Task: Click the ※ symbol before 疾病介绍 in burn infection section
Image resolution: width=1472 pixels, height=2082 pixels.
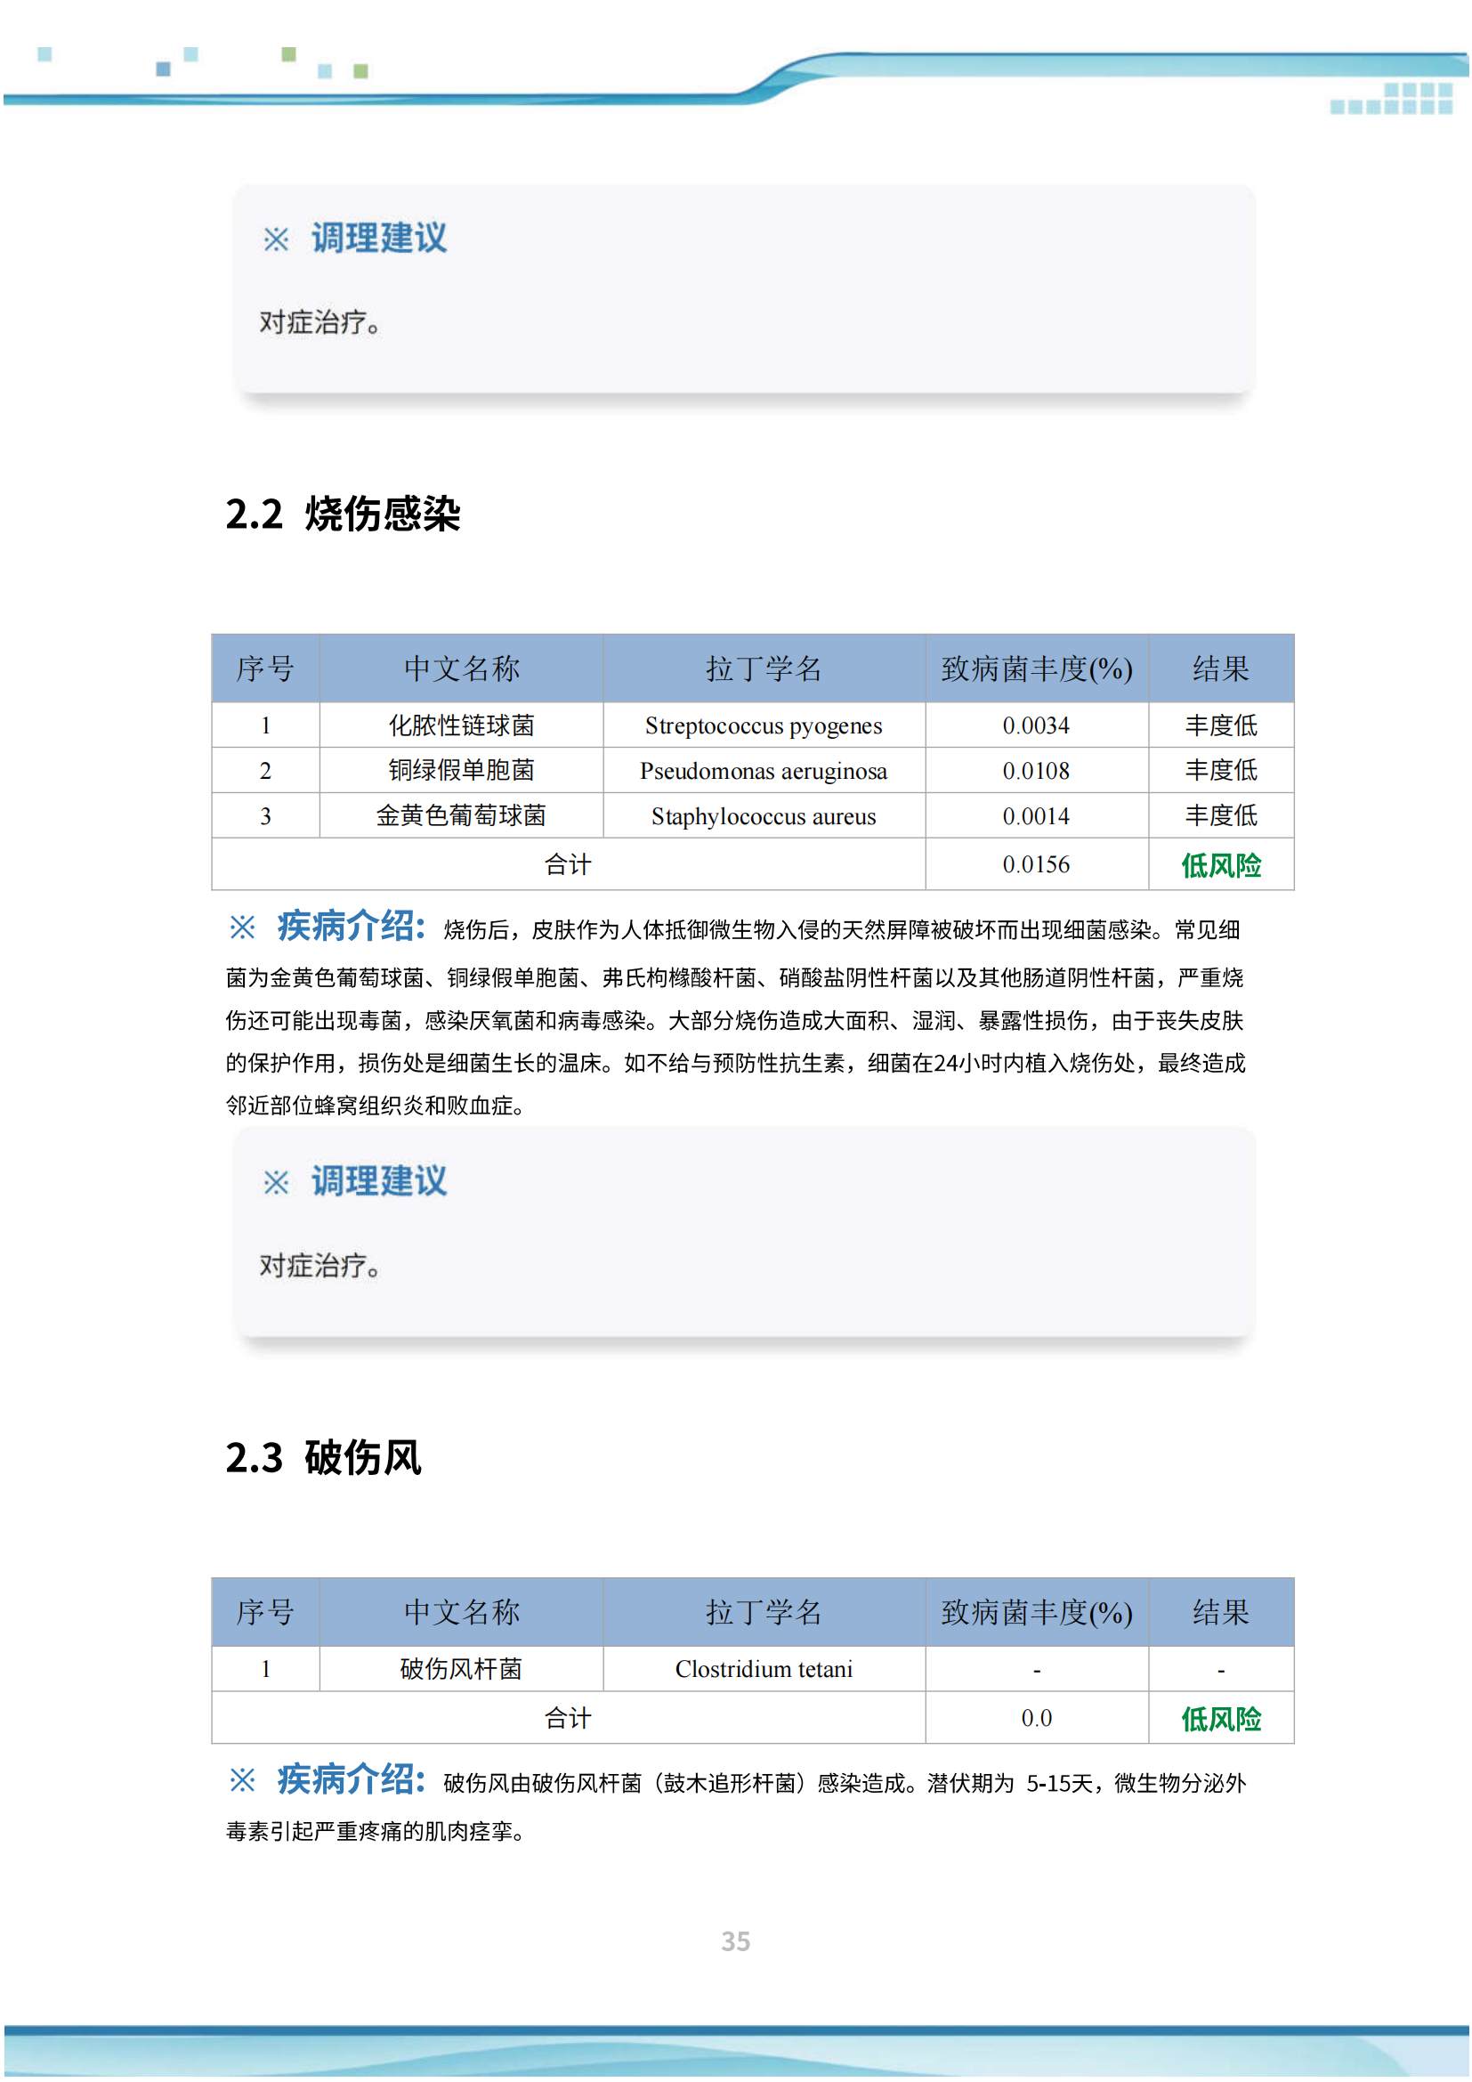Action: coord(242,928)
